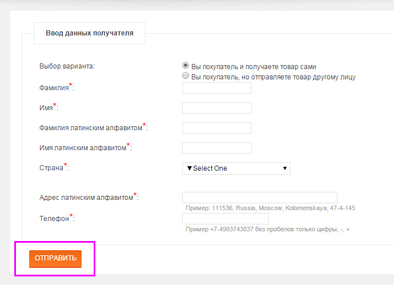394x285 pixels.
Task: Focus the Телефон input field
Action: [226, 219]
